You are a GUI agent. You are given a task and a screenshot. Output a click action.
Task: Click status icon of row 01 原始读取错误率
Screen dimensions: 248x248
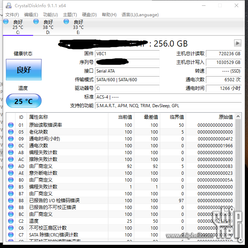11,125
